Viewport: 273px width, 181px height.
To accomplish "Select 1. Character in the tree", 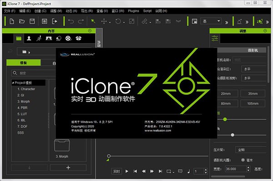I will (x=26, y=89).
